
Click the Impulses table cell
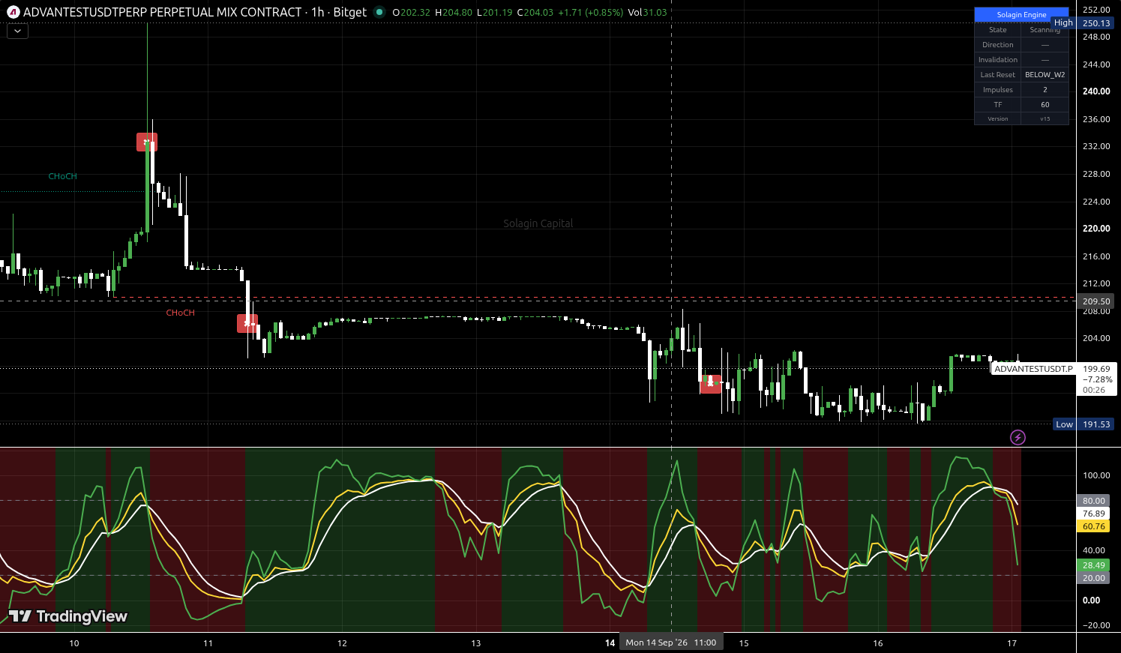998,90
